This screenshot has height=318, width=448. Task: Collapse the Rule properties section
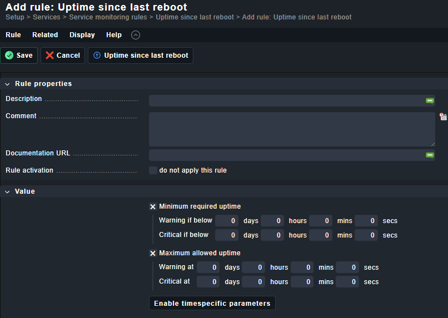8,84
